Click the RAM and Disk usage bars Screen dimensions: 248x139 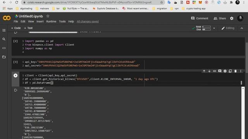[x=203, y=28]
